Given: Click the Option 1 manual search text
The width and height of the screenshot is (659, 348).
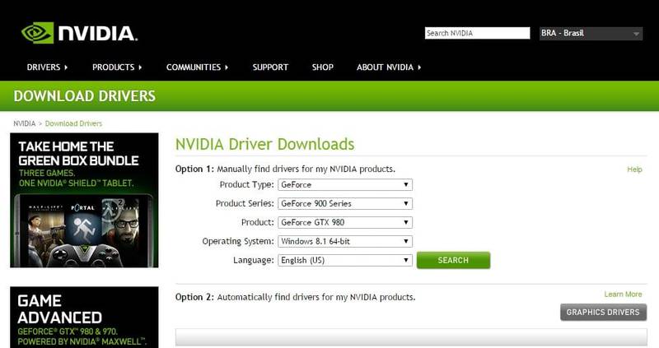Looking at the screenshot, I should click(x=285, y=169).
